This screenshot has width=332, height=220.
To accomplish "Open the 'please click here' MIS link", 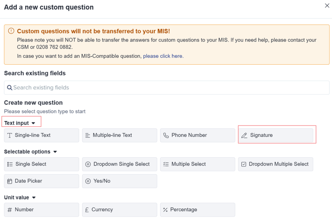I will (x=163, y=56).
